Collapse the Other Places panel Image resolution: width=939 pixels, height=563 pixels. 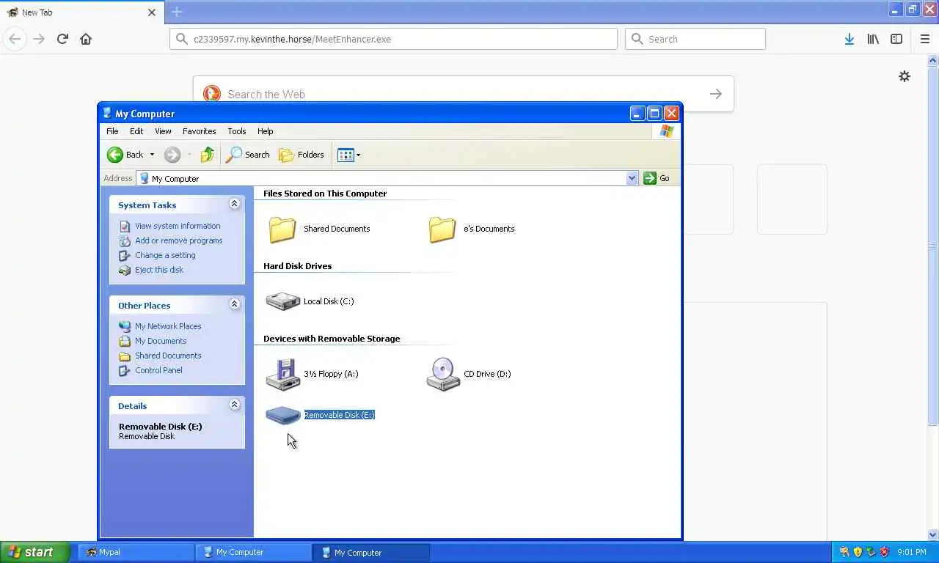[235, 304]
